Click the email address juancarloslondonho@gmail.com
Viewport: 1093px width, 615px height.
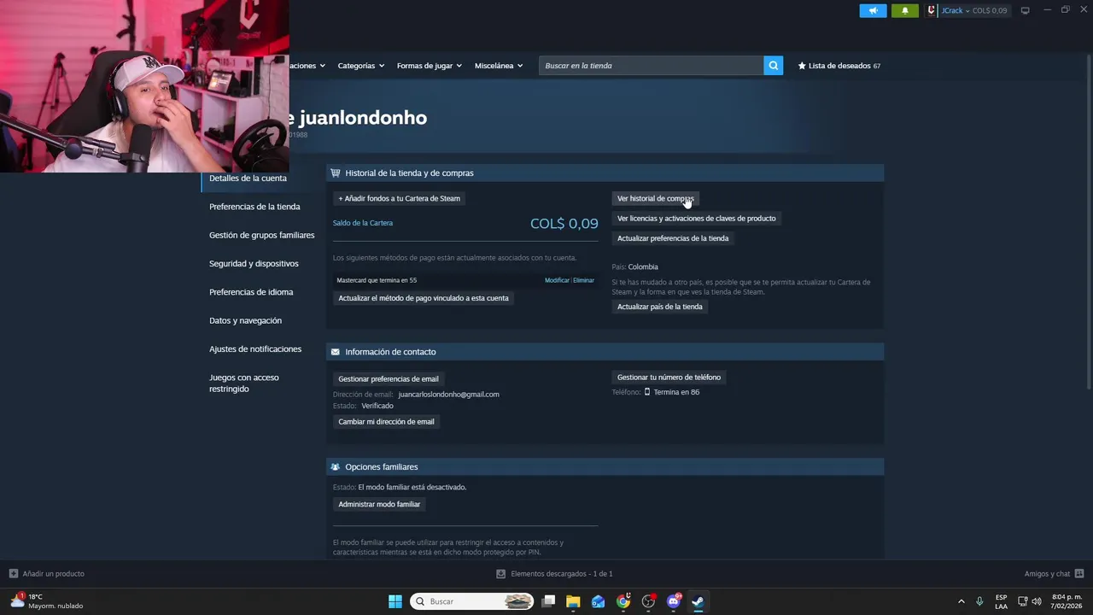tap(448, 395)
